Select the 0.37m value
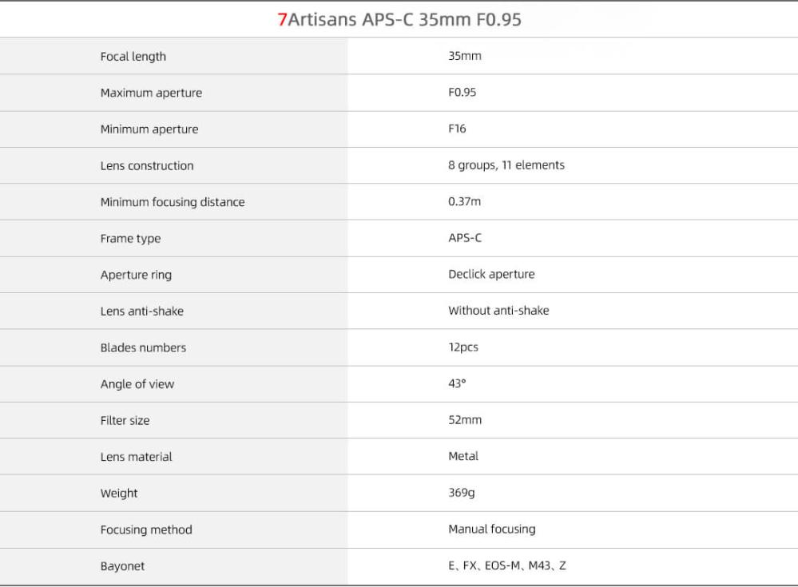 pos(465,202)
